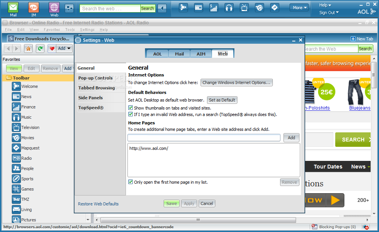The width and height of the screenshot is (379, 232).
Task: Toggle Show thumbnails on tabs checkbox
Action: tap(131, 108)
